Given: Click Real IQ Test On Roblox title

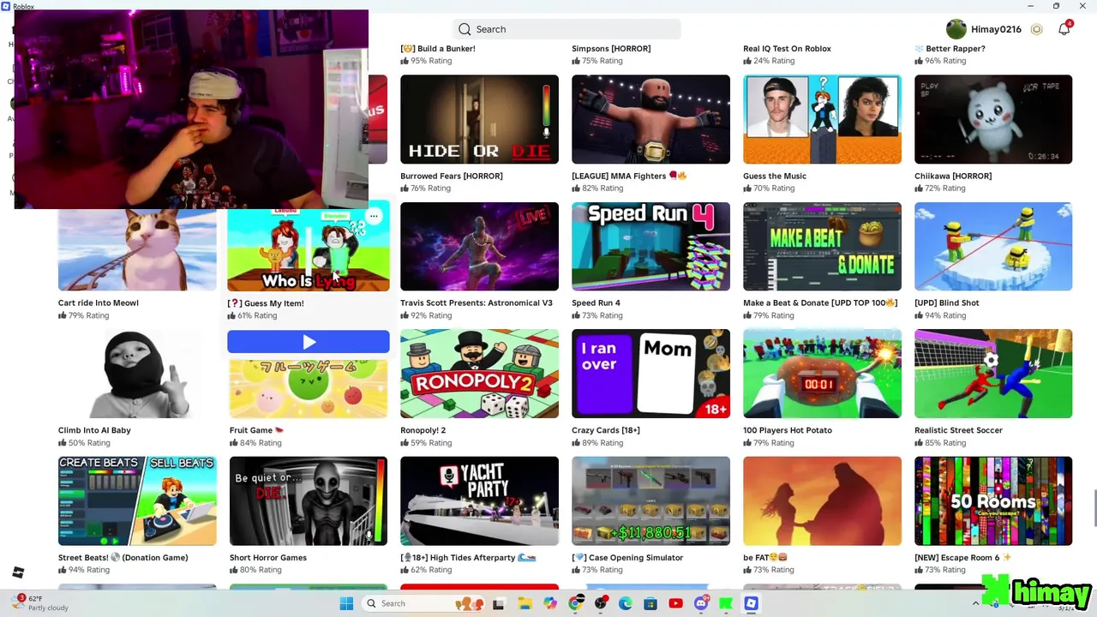Looking at the screenshot, I should (787, 49).
